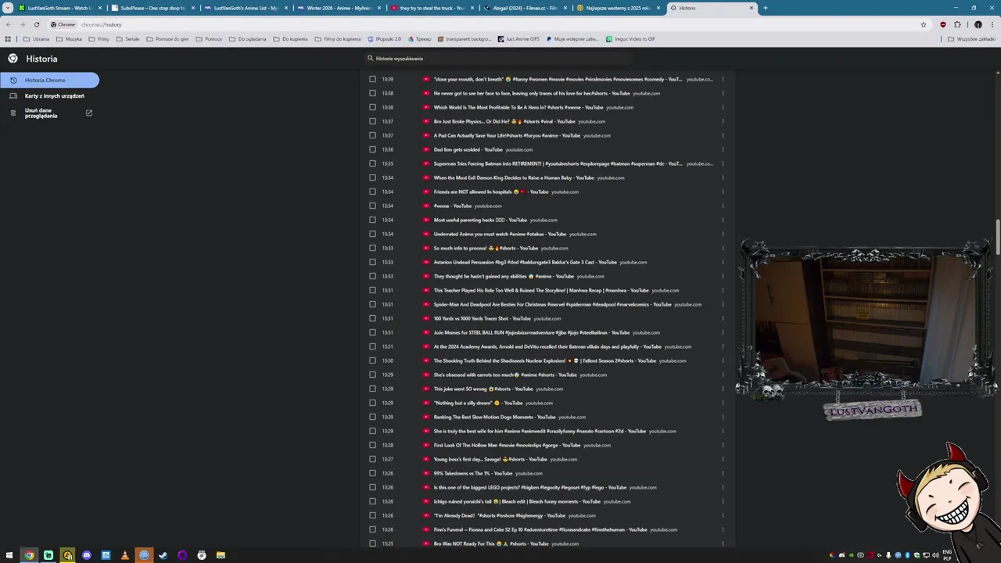Open the Ubrania bookmarks folder
1001x563 pixels.
coord(36,38)
